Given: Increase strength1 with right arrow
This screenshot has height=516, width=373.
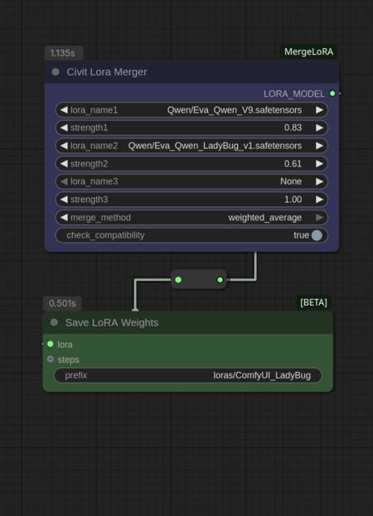Looking at the screenshot, I should tap(319, 128).
